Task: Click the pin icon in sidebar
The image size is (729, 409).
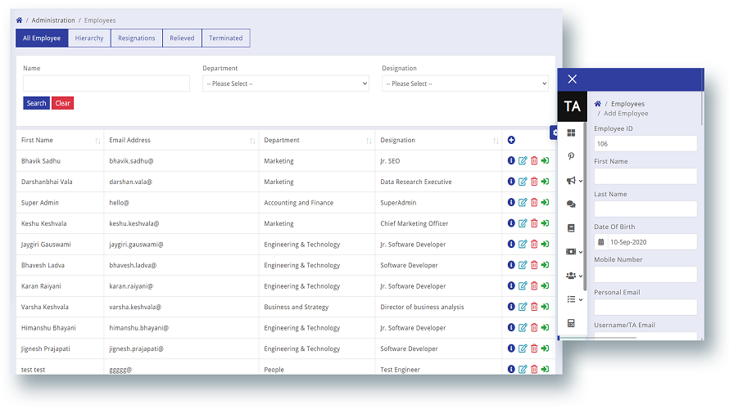Action: pyautogui.click(x=571, y=156)
